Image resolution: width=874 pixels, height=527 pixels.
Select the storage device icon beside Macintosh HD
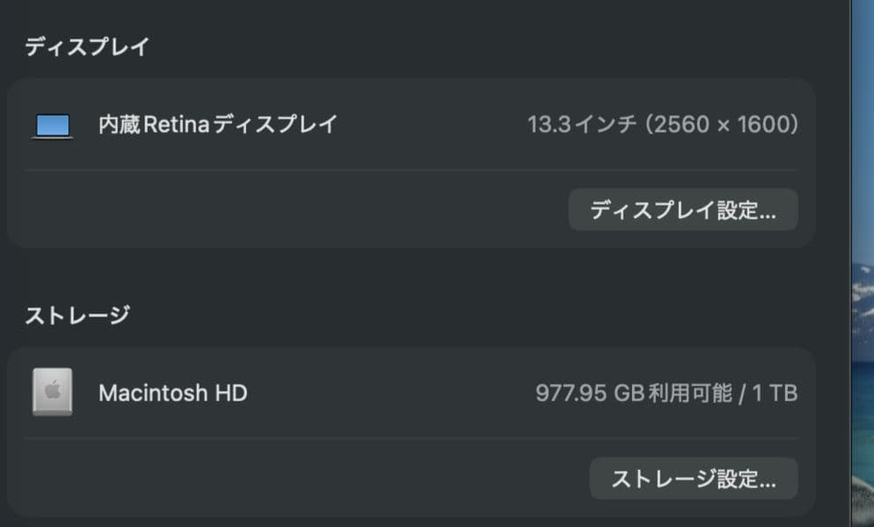[x=53, y=393]
